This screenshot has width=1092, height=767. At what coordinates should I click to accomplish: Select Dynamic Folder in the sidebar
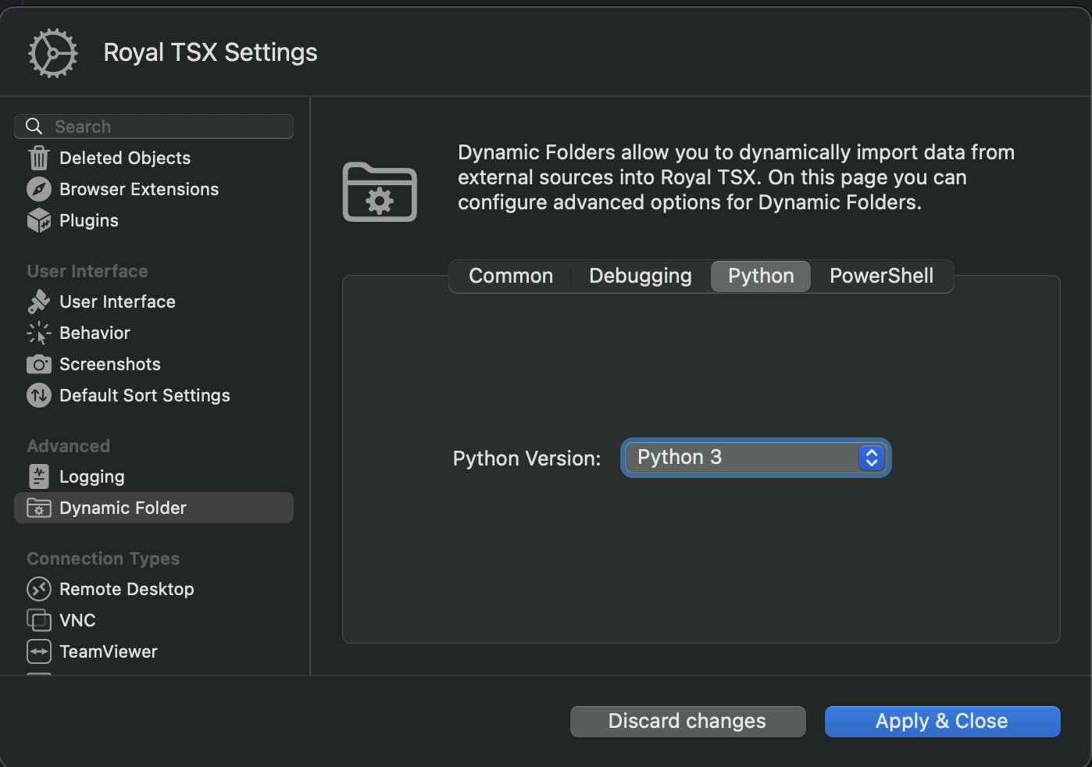pos(123,508)
